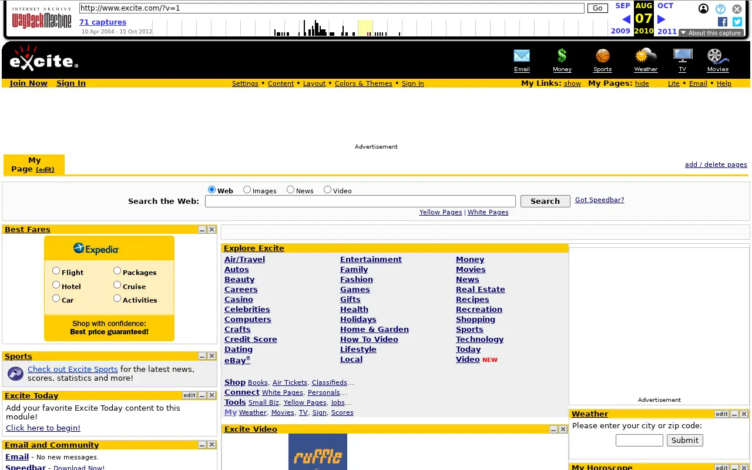
Task: Open the Wayback help question icon
Action: click(x=720, y=9)
